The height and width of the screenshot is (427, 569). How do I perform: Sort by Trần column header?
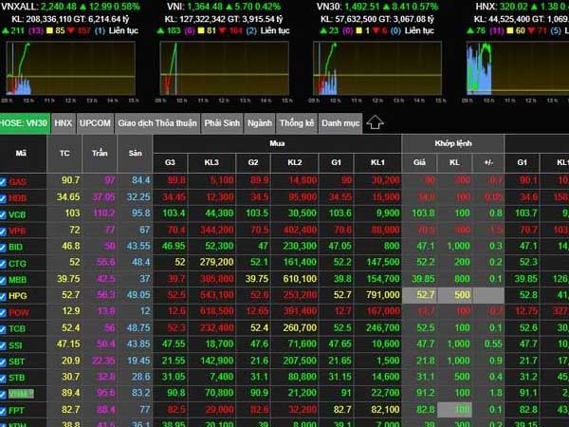pos(100,153)
